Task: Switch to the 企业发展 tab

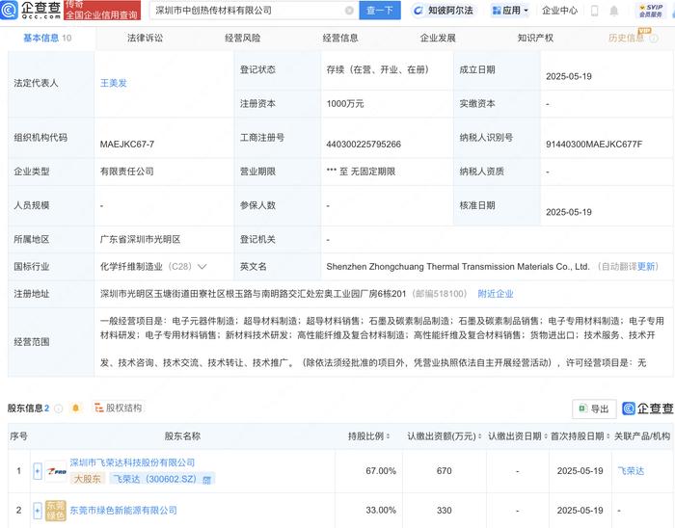Action: point(438,39)
